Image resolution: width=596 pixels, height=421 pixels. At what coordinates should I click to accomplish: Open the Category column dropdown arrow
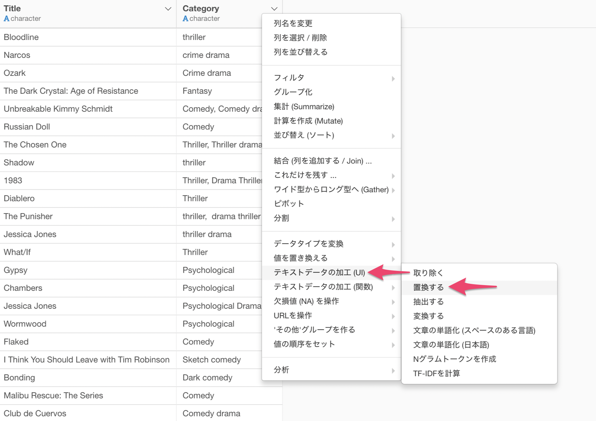[x=274, y=9]
